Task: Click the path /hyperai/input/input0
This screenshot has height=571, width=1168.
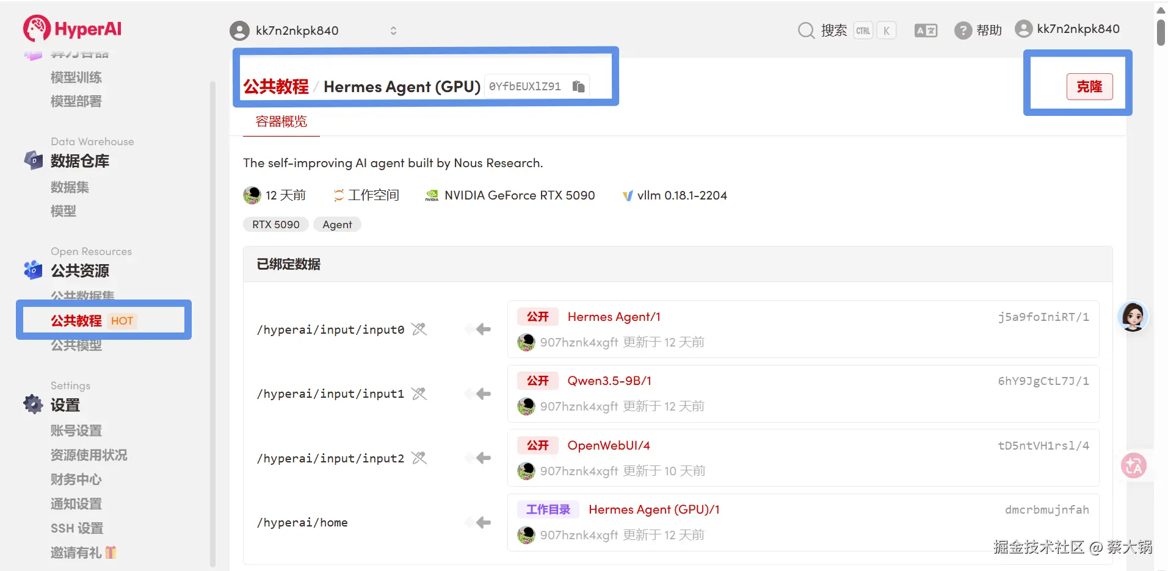Action: (x=330, y=329)
